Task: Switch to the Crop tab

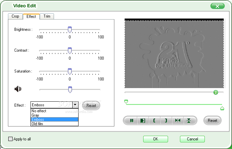Action: tap(15, 16)
